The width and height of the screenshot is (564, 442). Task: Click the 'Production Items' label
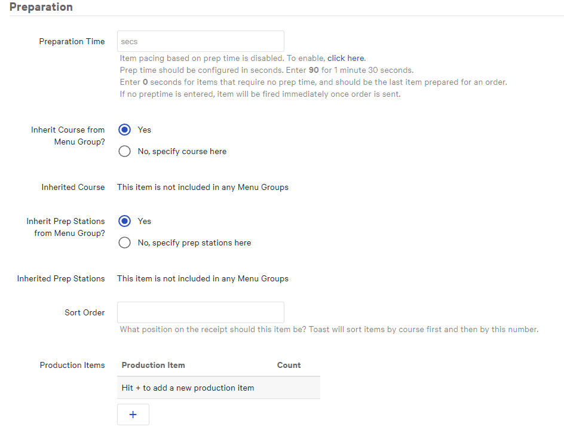coord(72,365)
